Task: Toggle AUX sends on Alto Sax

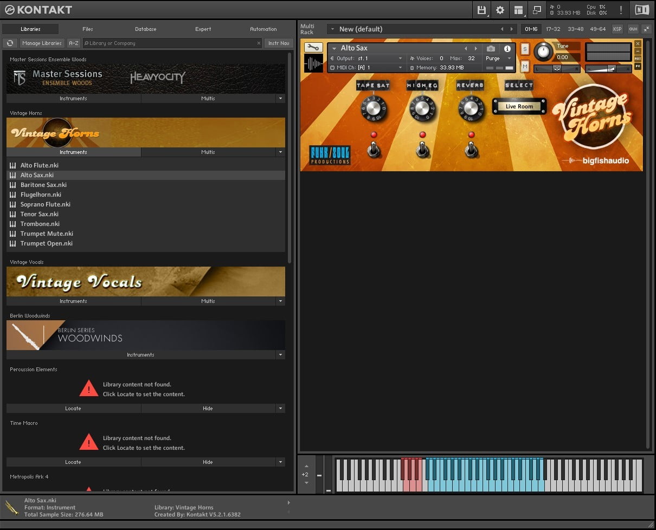Action: click(638, 59)
